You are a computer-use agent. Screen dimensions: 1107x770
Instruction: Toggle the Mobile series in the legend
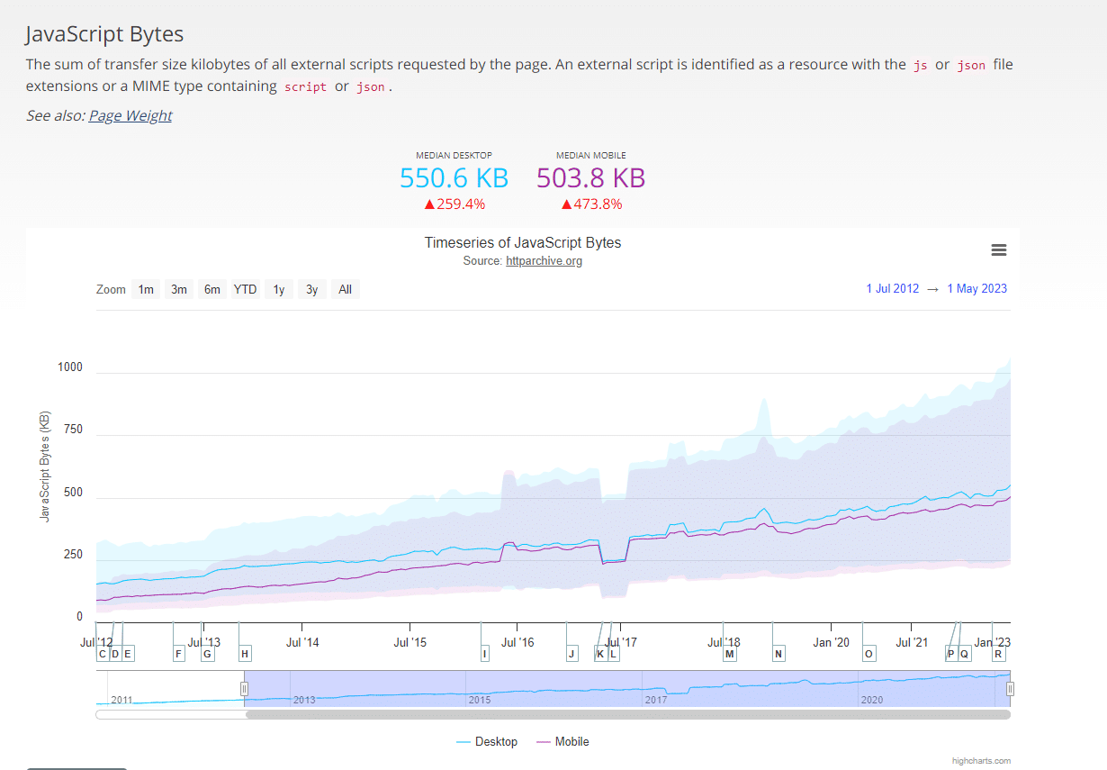562,742
